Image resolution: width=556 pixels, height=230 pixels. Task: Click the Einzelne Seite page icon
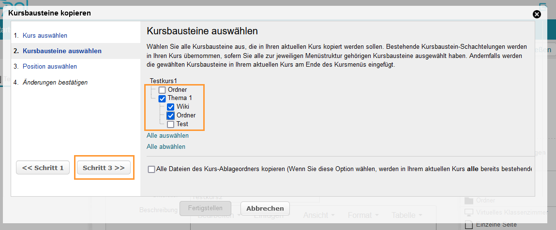(468, 225)
